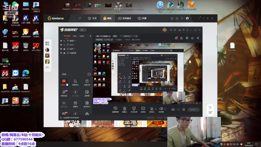Add 摄像头 camera source from bottom bar
261x147 pixels.
(125, 110)
